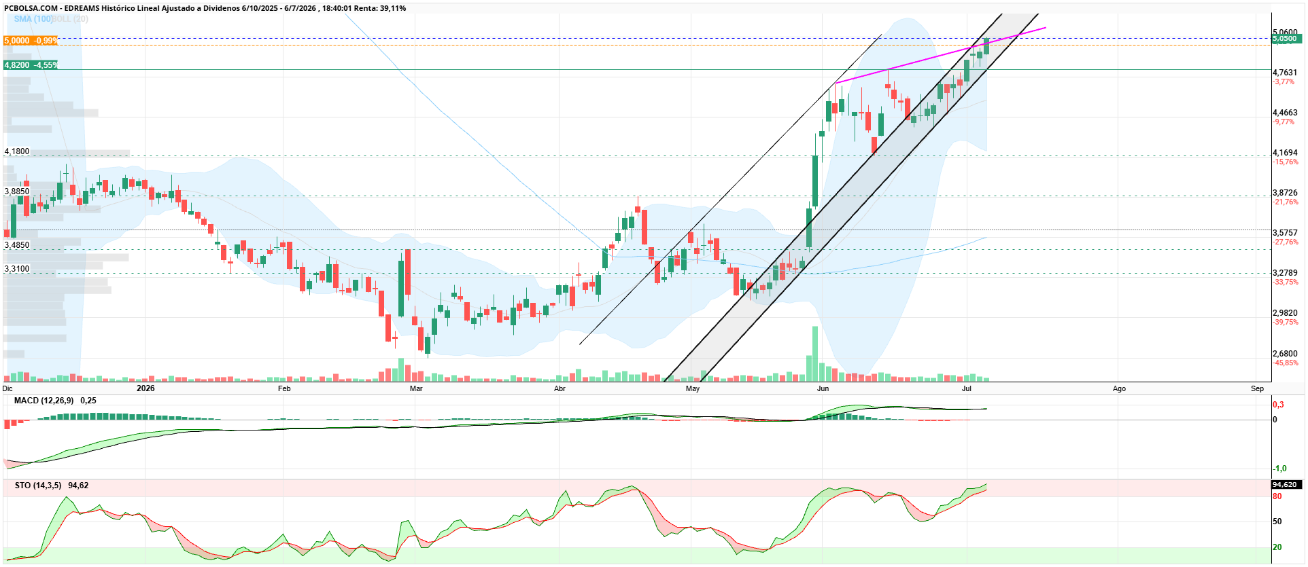Click the 80 overbought level on stochastic axis

point(1277,496)
